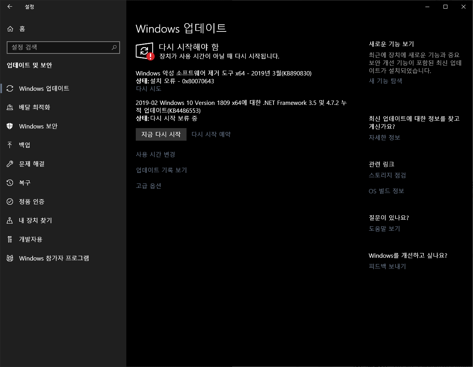This screenshot has width=473, height=367.
Task: Open Windows 보안 page
Action: 63,126
